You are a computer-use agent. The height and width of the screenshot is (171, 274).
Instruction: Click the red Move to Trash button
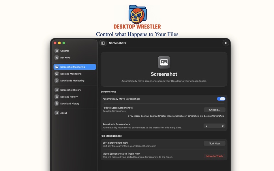[214, 156]
